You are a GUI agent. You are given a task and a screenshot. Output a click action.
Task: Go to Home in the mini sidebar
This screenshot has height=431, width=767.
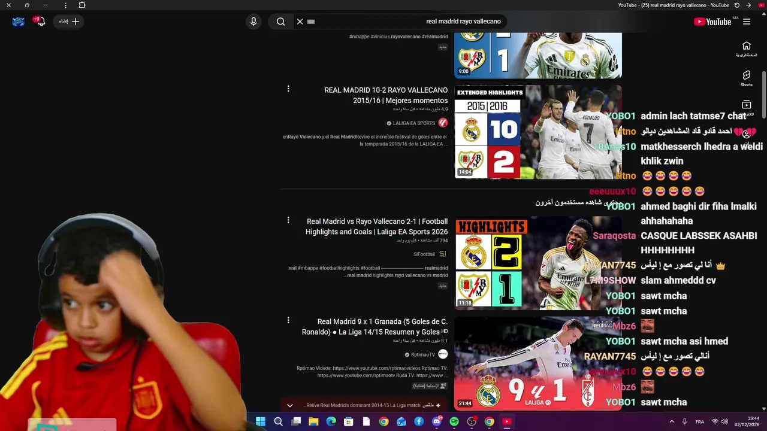click(x=746, y=49)
